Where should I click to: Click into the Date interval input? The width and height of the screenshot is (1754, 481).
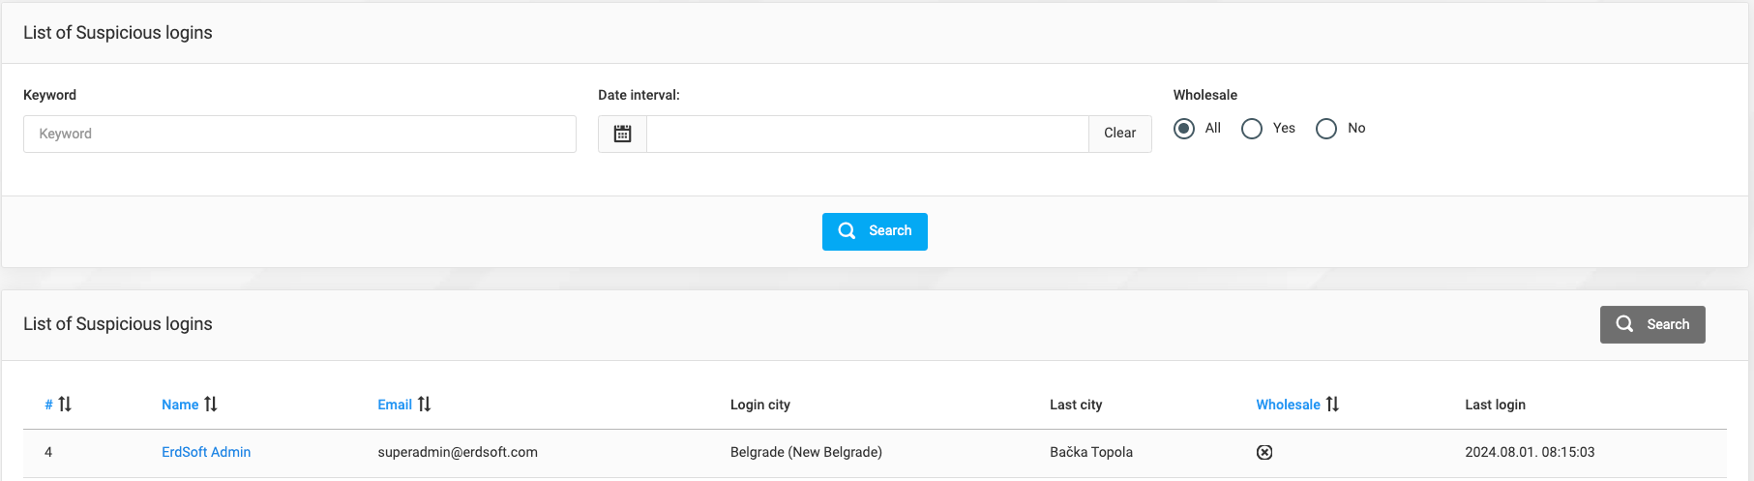[x=868, y=134]
